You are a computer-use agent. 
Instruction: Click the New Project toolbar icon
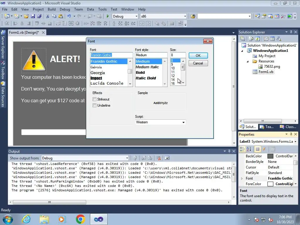coord(7,16)
